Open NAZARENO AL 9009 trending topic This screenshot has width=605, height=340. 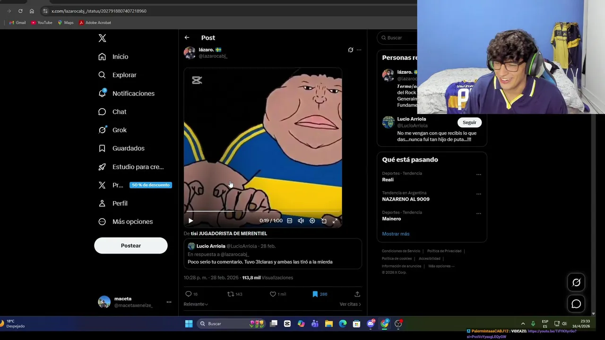pyautogui.click(x=406, y=199)
